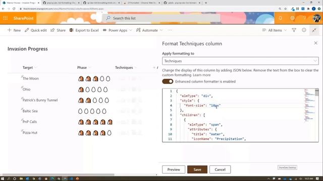Click the add column plus icon
323x181 pixels.
(x=154, y=67)
